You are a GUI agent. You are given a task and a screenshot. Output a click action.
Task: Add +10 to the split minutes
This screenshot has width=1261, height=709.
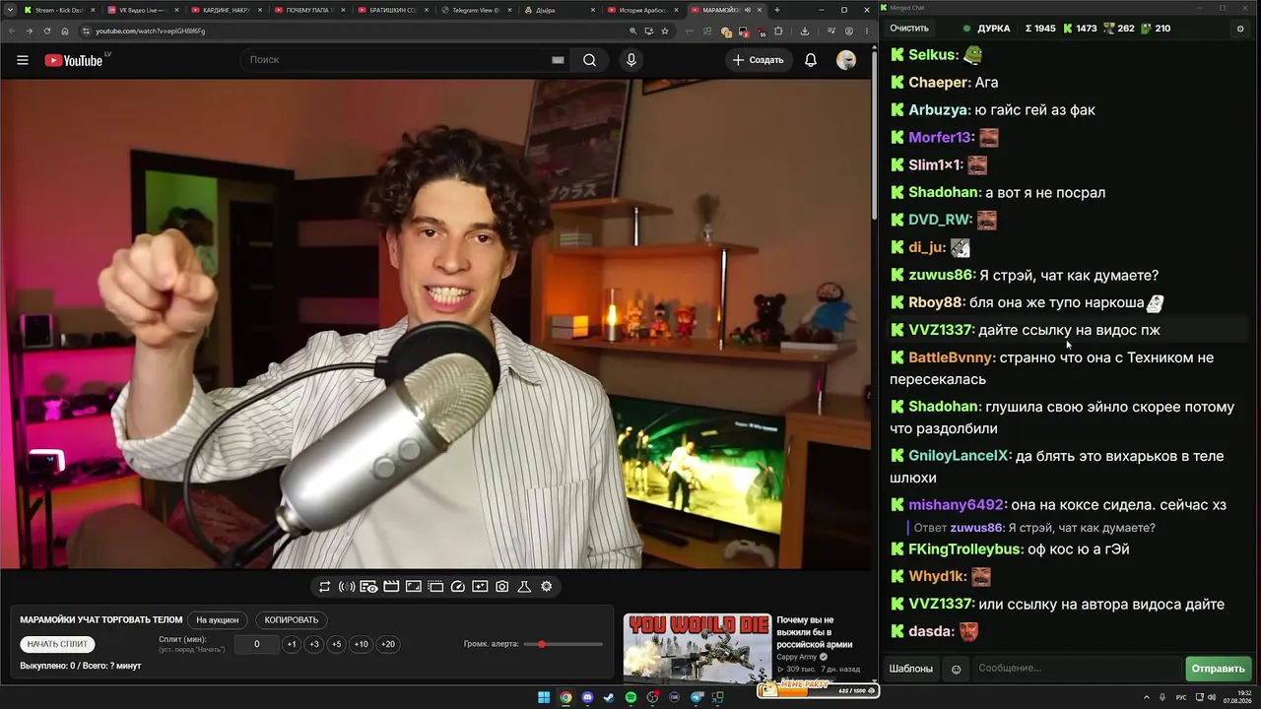tap(361, 644)
